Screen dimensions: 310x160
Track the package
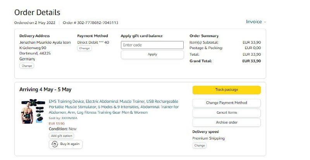coord(226,90)
